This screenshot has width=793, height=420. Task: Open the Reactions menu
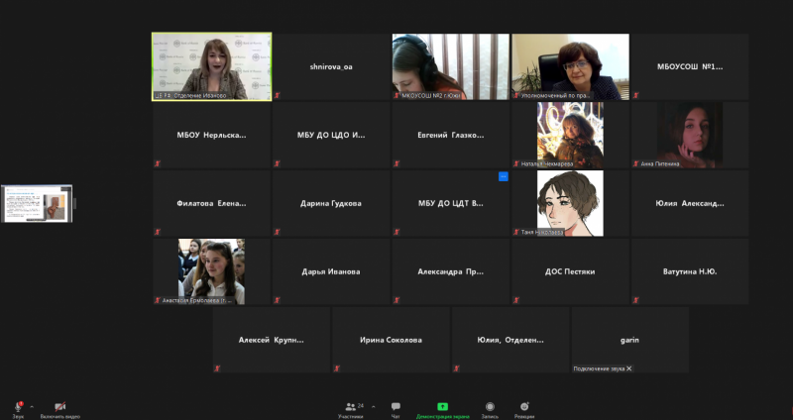pos(524,407)
